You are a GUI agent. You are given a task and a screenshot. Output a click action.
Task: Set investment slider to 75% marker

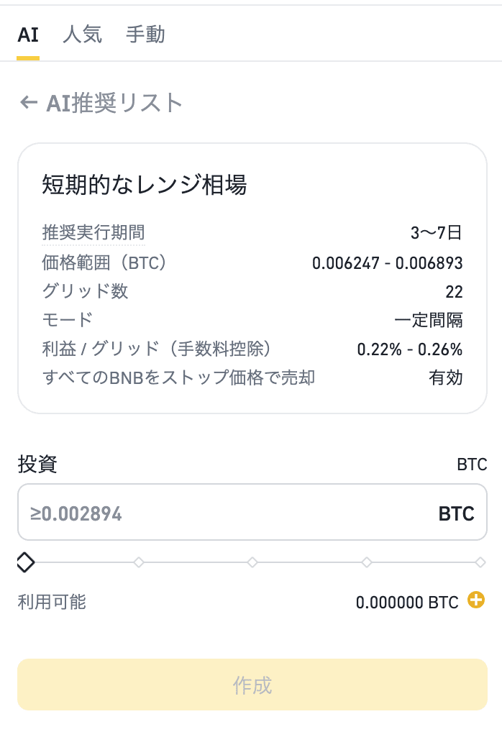367,562
